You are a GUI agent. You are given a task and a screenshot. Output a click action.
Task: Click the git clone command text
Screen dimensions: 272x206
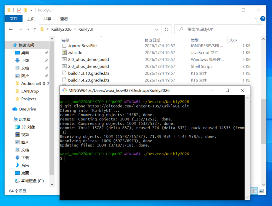[127, 106]
